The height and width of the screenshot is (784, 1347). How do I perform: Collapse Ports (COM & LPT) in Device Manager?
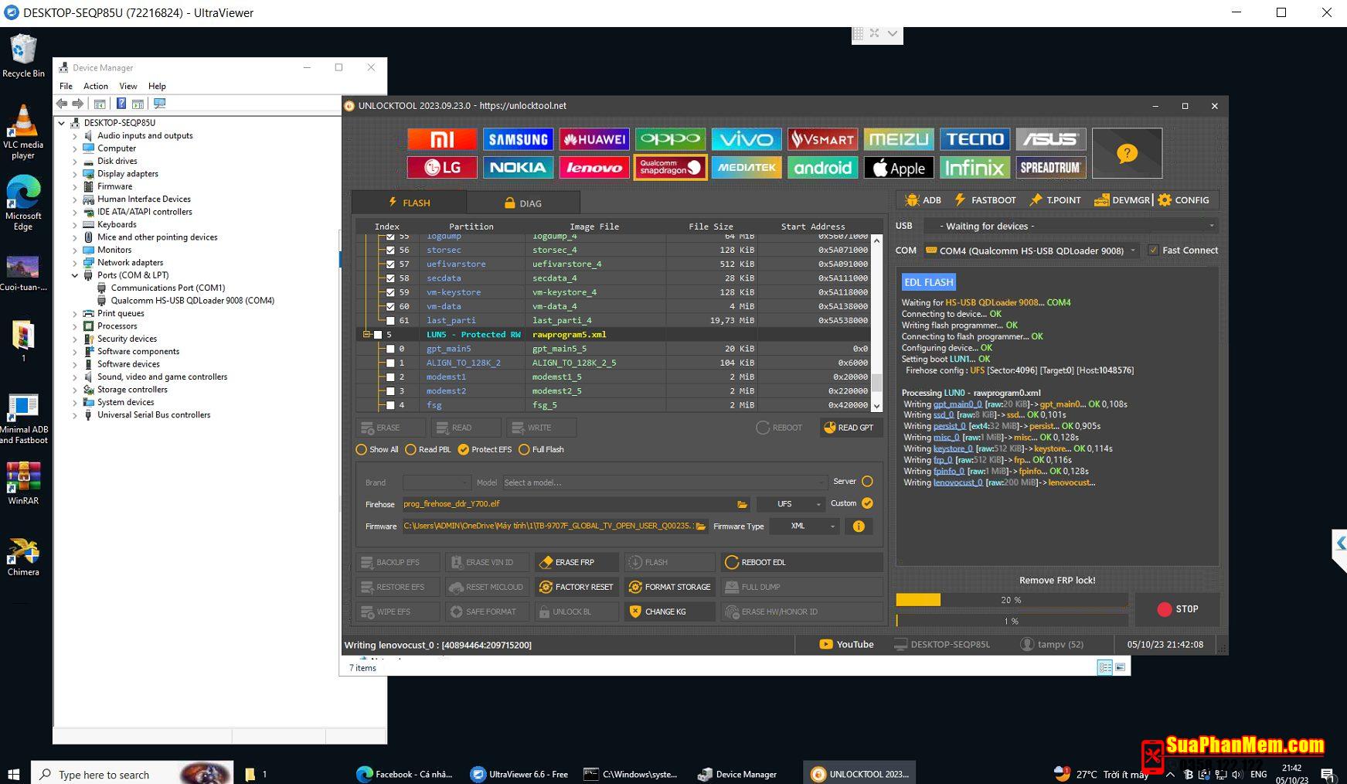75,275
